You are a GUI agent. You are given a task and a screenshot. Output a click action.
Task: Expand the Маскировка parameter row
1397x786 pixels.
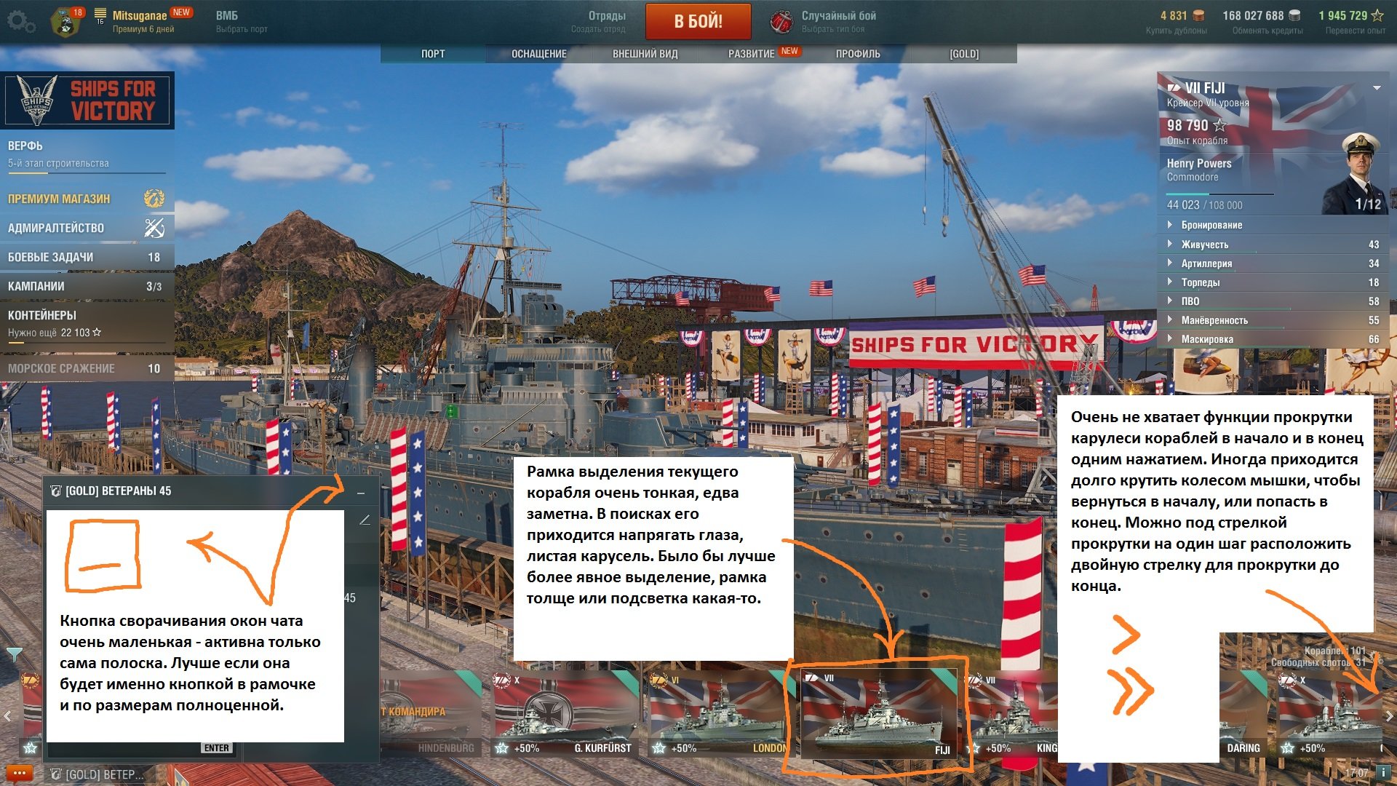pyautogui.click(x=1273, y=339)
